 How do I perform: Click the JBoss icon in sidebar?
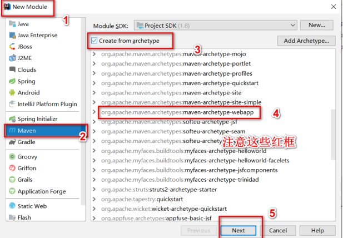coord(12,47)
